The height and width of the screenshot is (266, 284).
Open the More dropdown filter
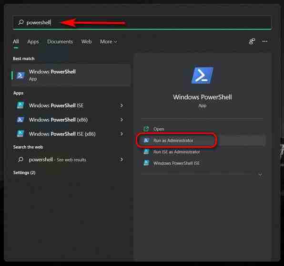[x=109, y=42]
